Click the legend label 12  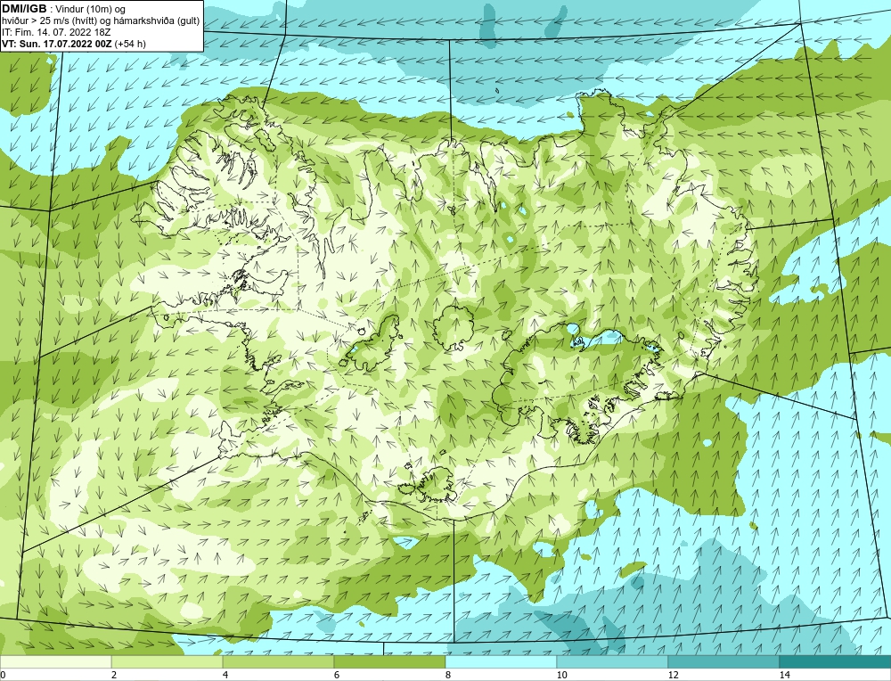[x=674, y=675]
